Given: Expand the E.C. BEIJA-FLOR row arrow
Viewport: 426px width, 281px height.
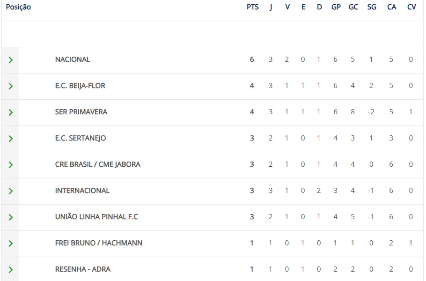Looking at the screenshot, I should tap(11, 86).
